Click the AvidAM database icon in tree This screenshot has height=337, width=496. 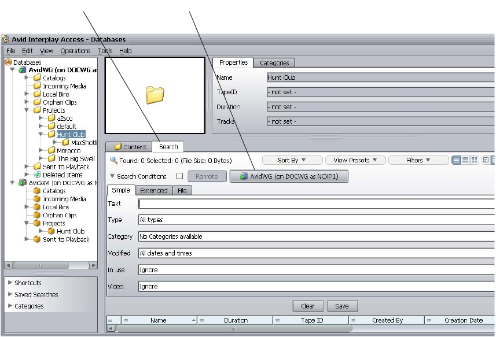pyautogui.click(x=22, y=183)
